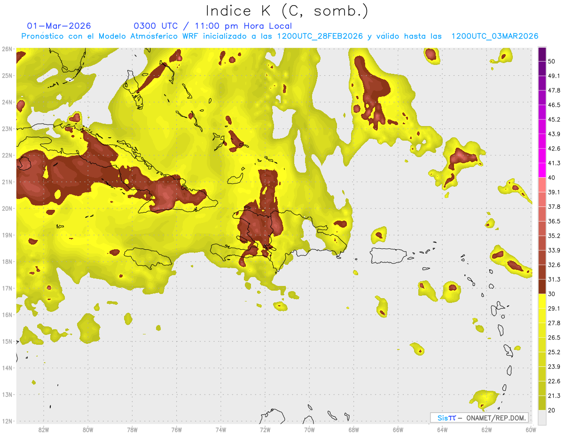Click the '64W' longitude label
This screenshot has height=436, width=564.
tap(442, 430)
